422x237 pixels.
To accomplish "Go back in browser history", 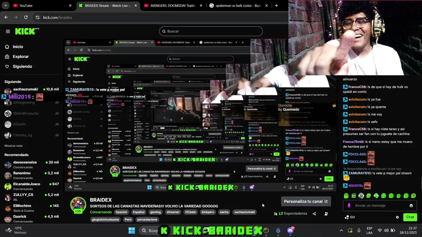I will 6,17.
